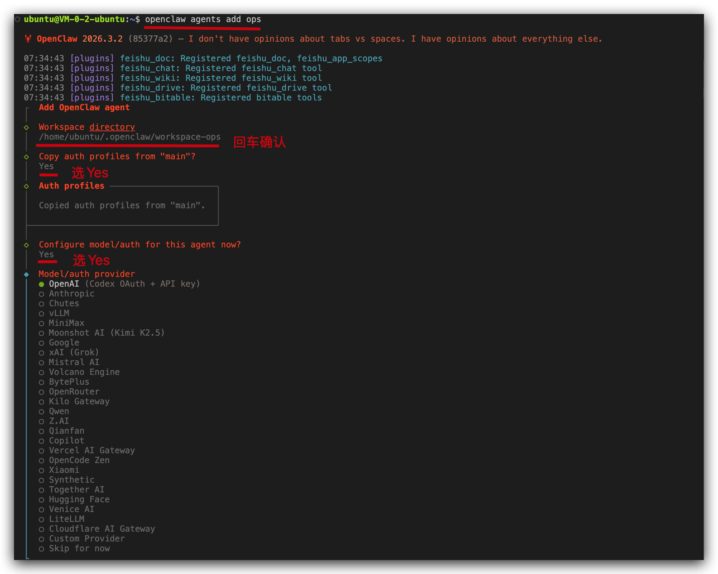Click the openclaw agents add ops command

tap(203, 19)
